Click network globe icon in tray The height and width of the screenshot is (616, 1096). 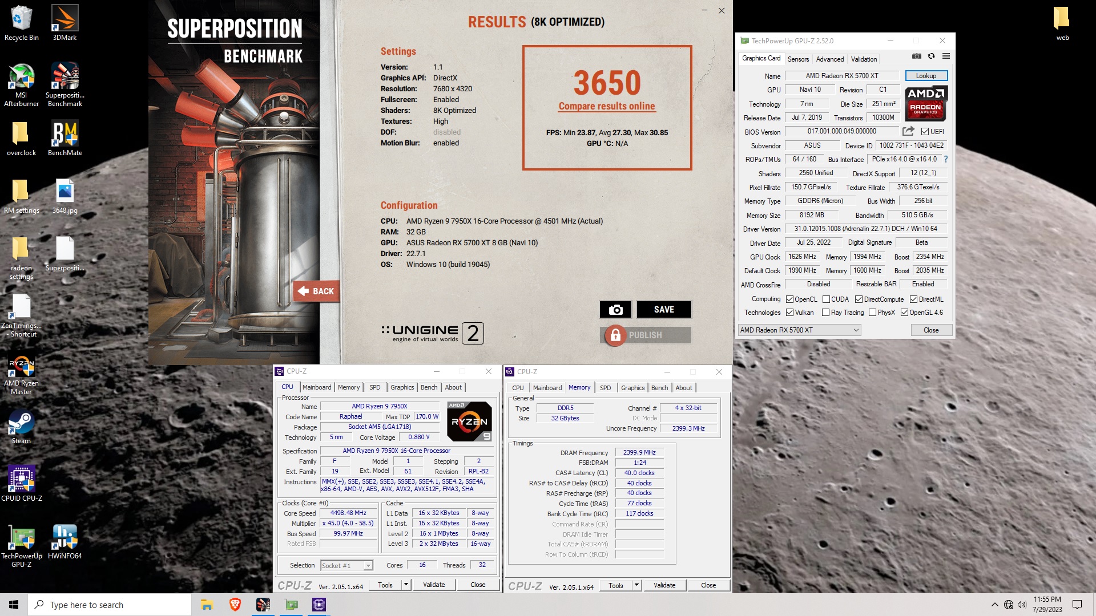pyautogui.click(x=1009, y=605)
